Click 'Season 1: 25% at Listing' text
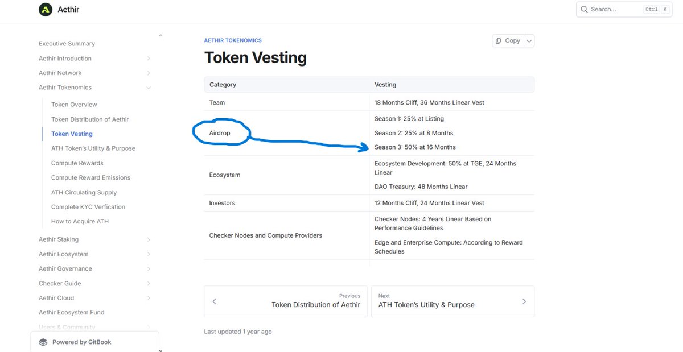The width and height of the screenshot is (683, 352). pos(409,119)
